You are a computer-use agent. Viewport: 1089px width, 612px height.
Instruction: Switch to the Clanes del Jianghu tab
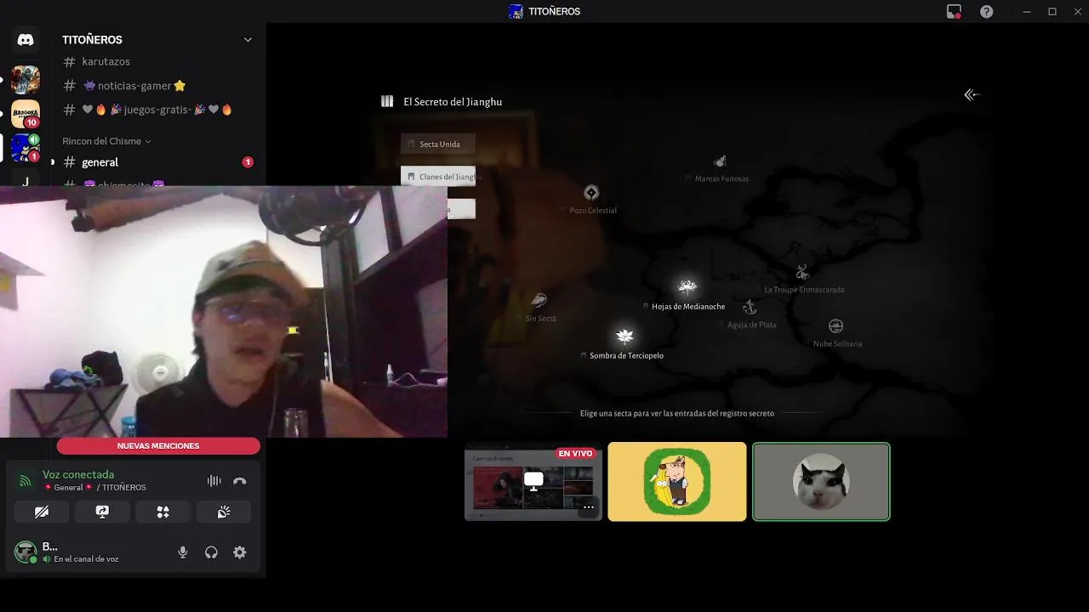[438, 177]
